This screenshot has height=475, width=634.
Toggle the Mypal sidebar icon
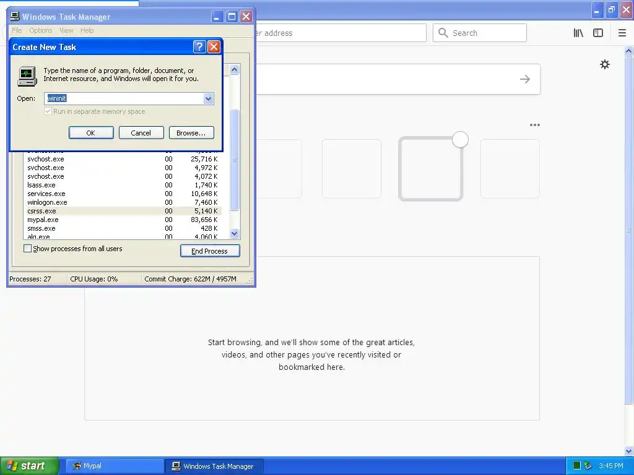pos(598,33)
